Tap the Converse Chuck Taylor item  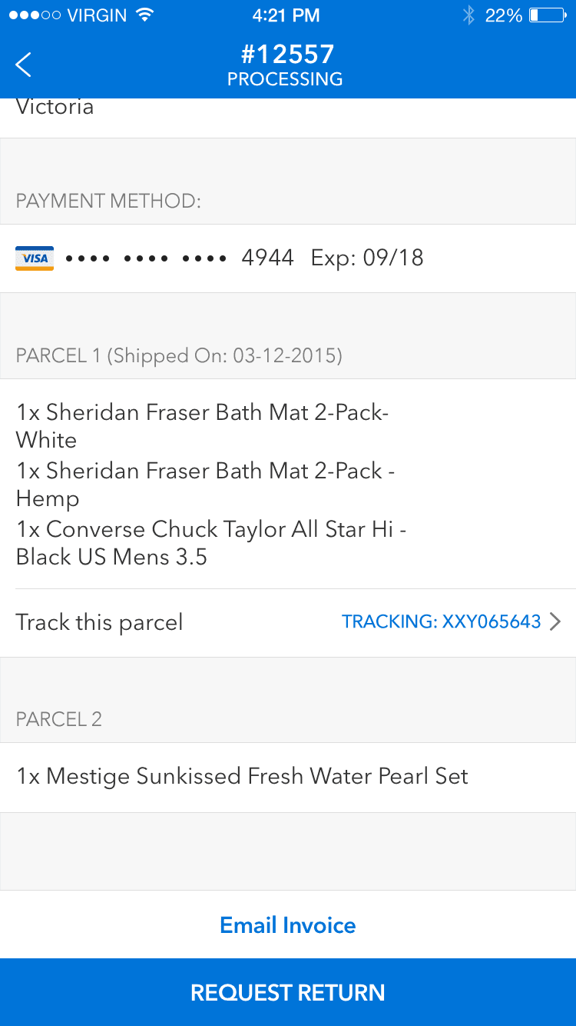(210, 543)
